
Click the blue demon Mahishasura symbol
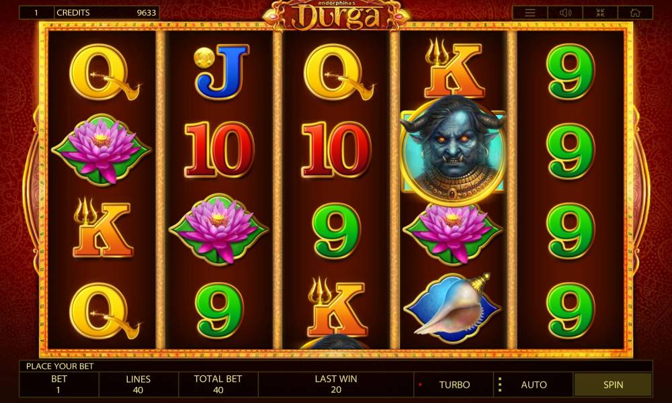(x=454, y=148)
